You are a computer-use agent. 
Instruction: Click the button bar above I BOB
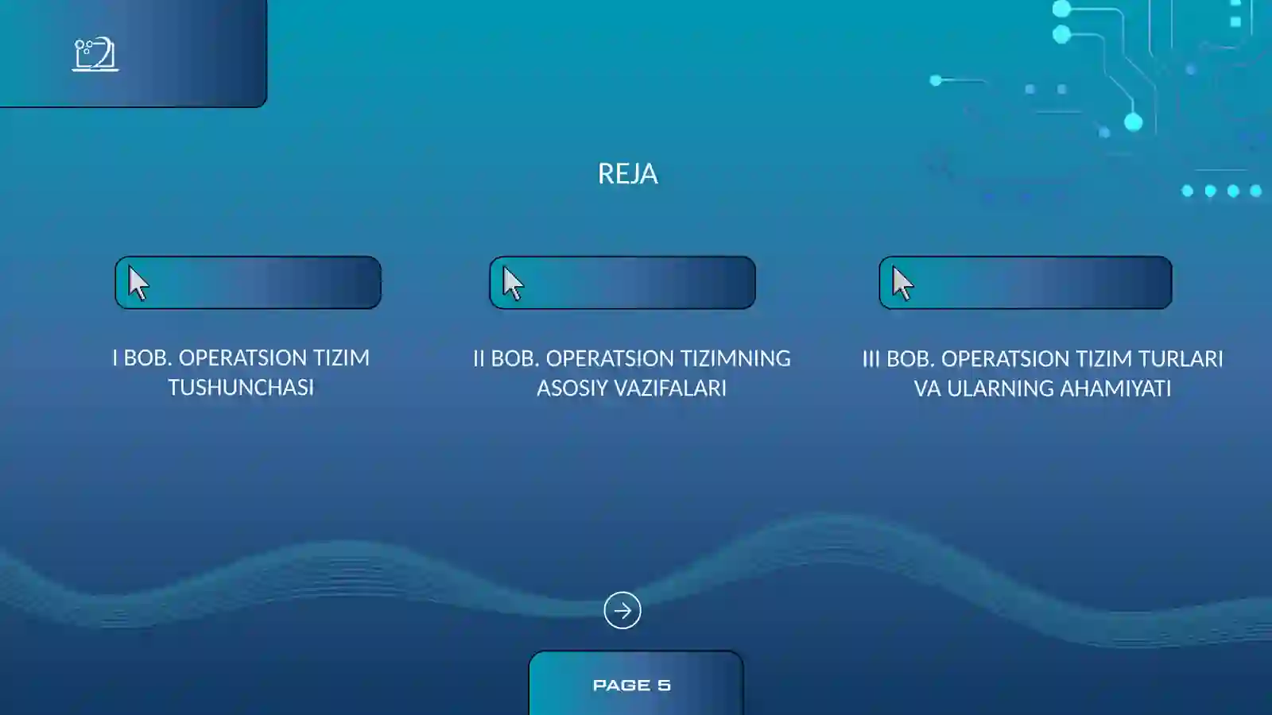[248, 282]
